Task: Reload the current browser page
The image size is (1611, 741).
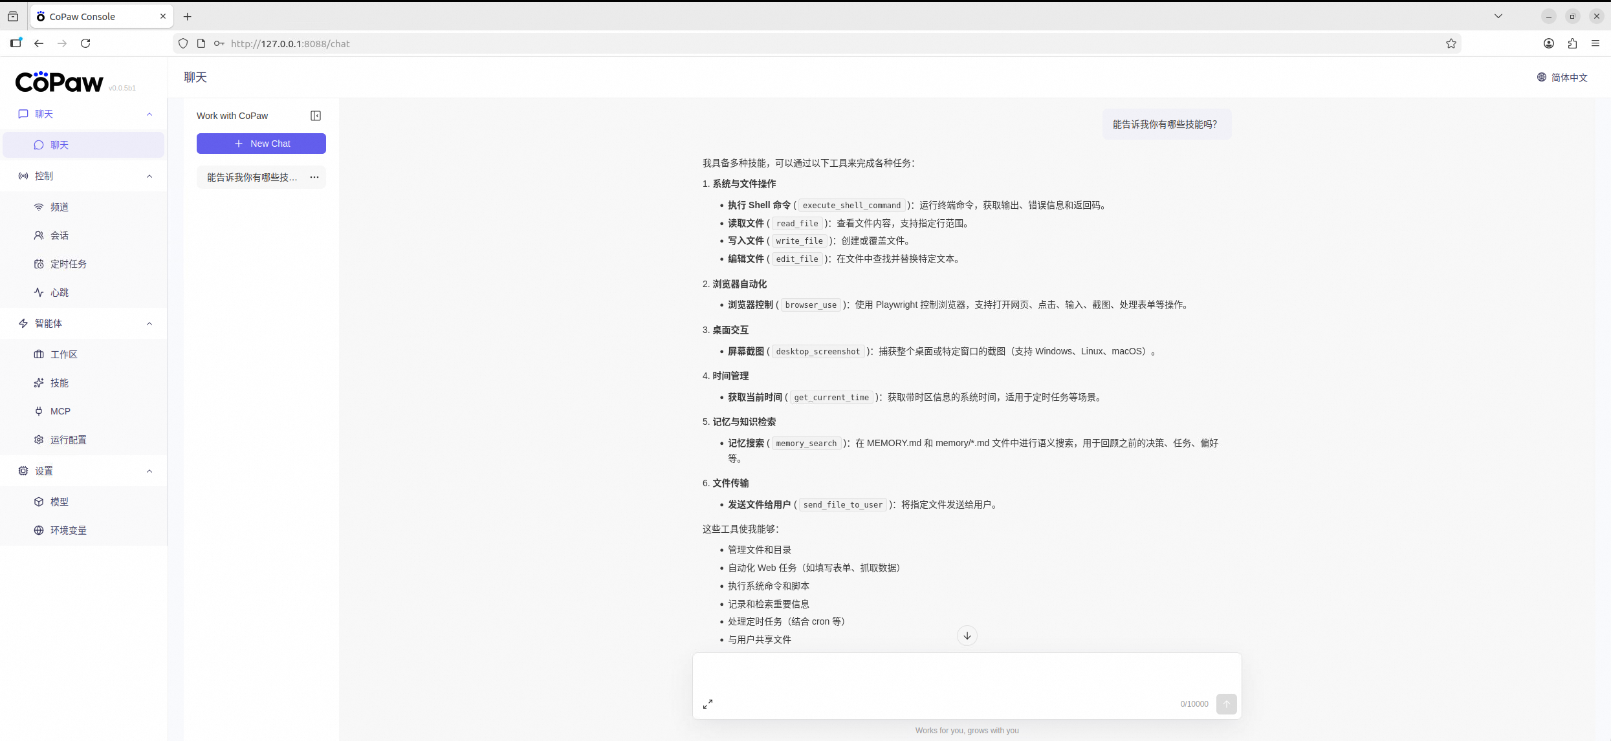Action: (85, 43)
